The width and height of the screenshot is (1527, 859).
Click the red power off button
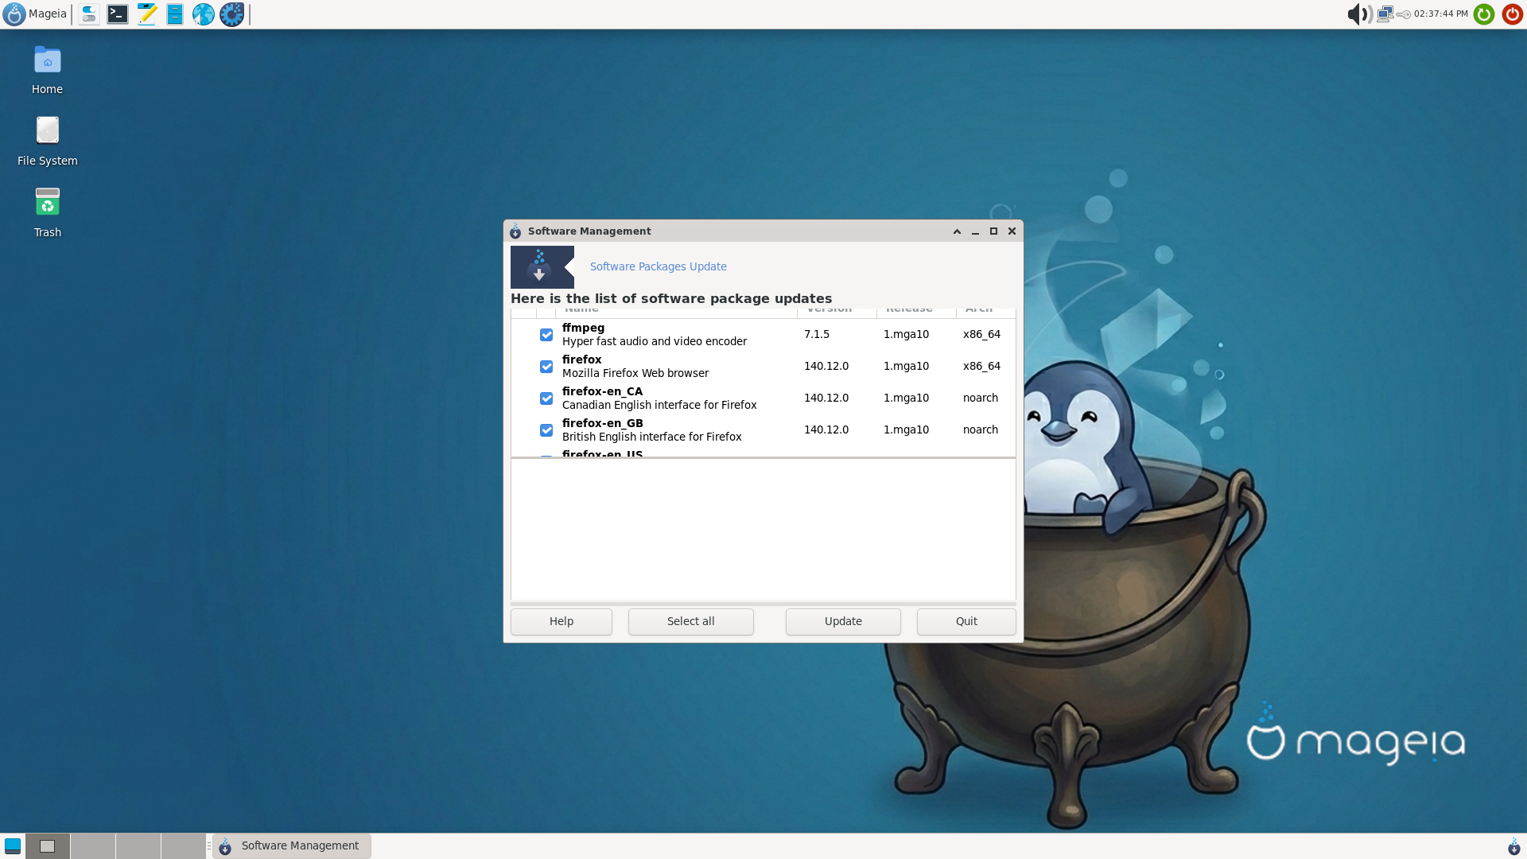[x=1513, y=14]
